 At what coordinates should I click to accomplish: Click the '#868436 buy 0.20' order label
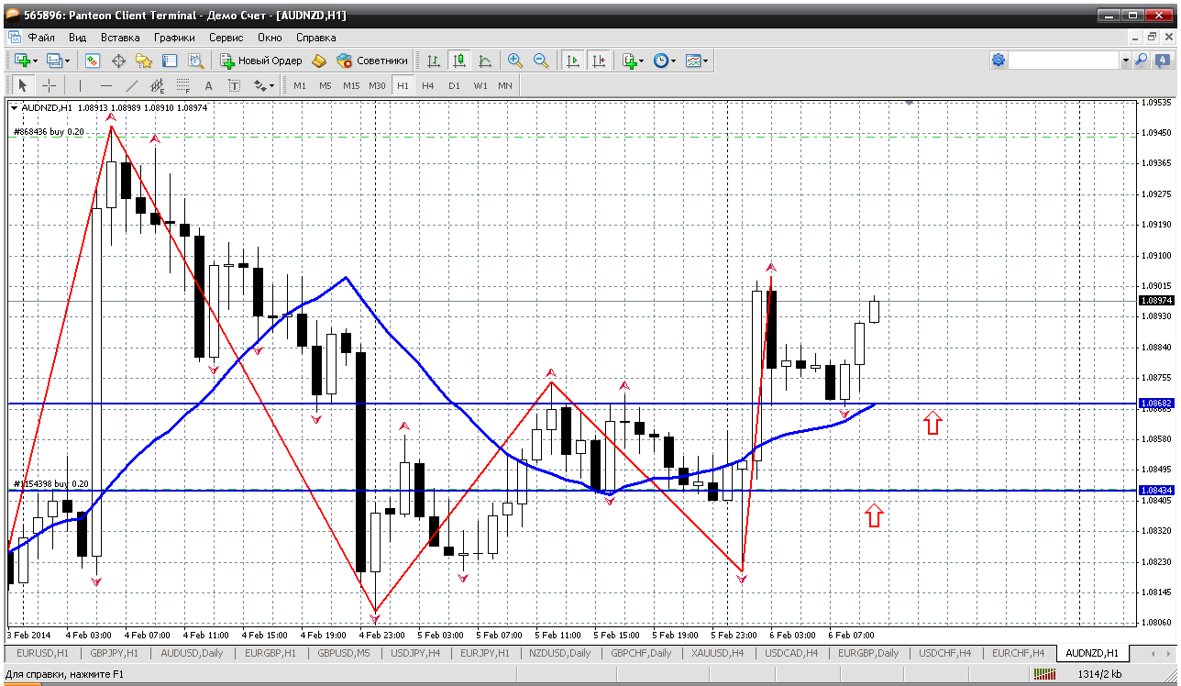49,132
